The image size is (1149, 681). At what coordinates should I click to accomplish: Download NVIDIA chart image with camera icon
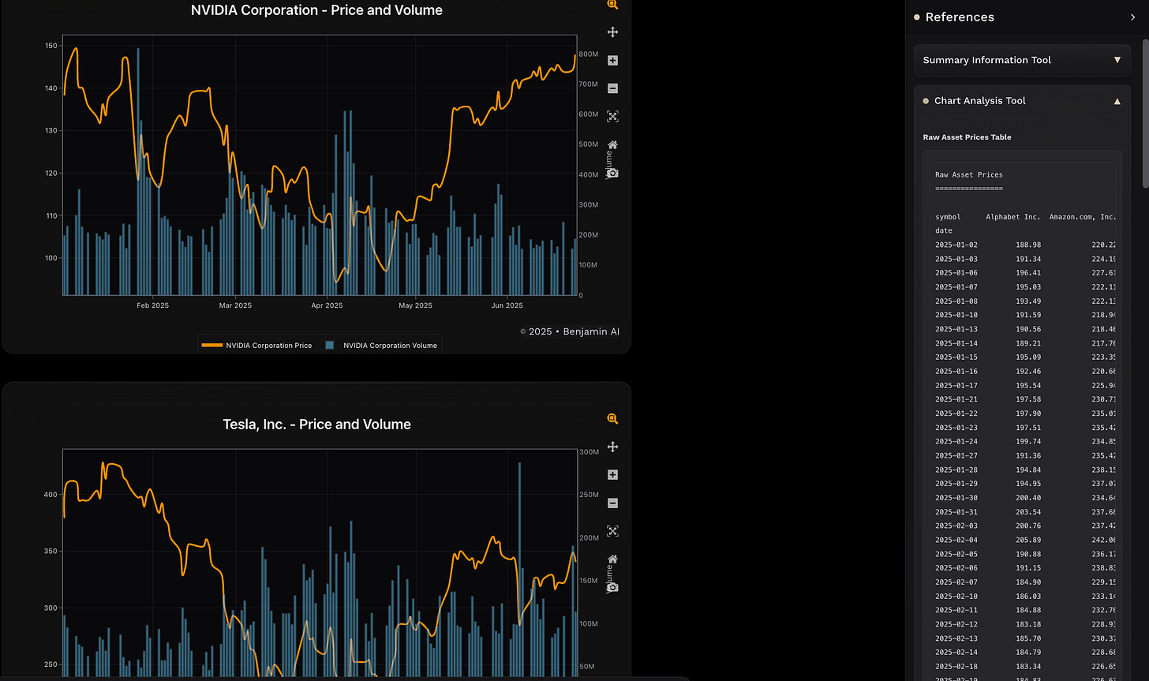pyautogui.click(x=612, y=173)
